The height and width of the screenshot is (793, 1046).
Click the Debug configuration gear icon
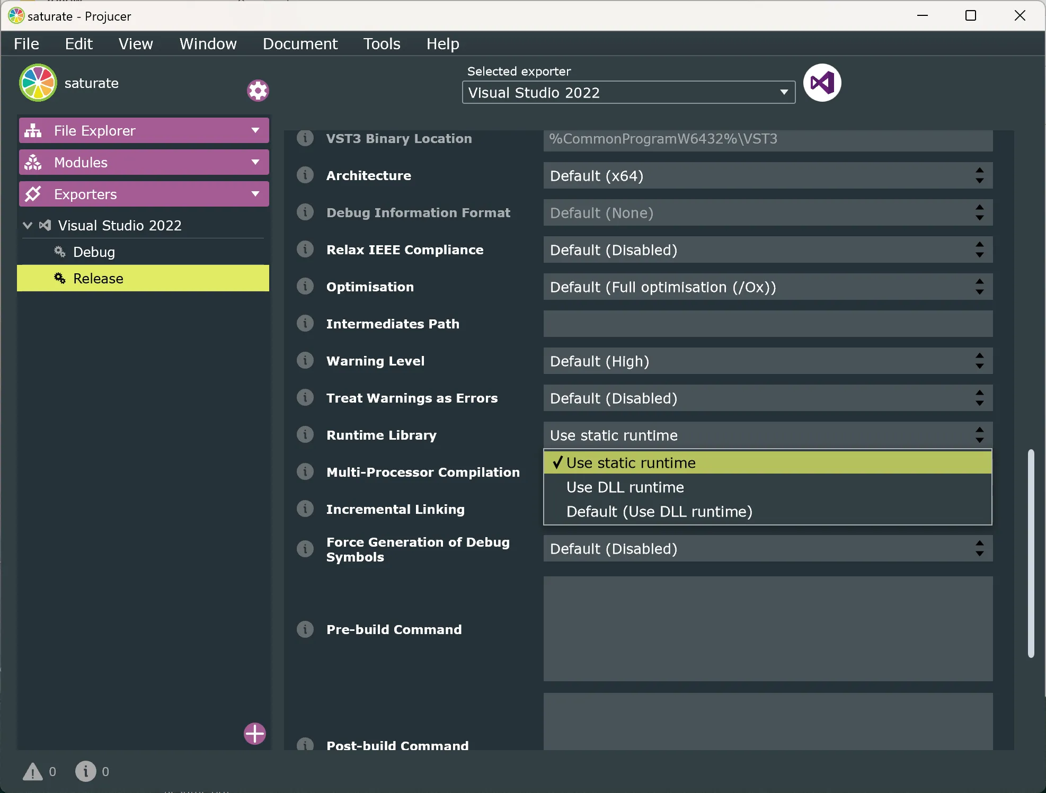pos(60,252)
